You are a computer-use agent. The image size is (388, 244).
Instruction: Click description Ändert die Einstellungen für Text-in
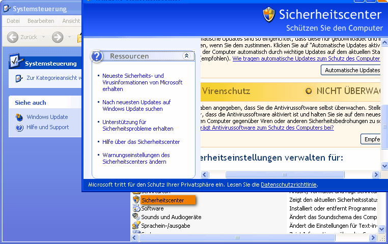(x=333, y=226)
